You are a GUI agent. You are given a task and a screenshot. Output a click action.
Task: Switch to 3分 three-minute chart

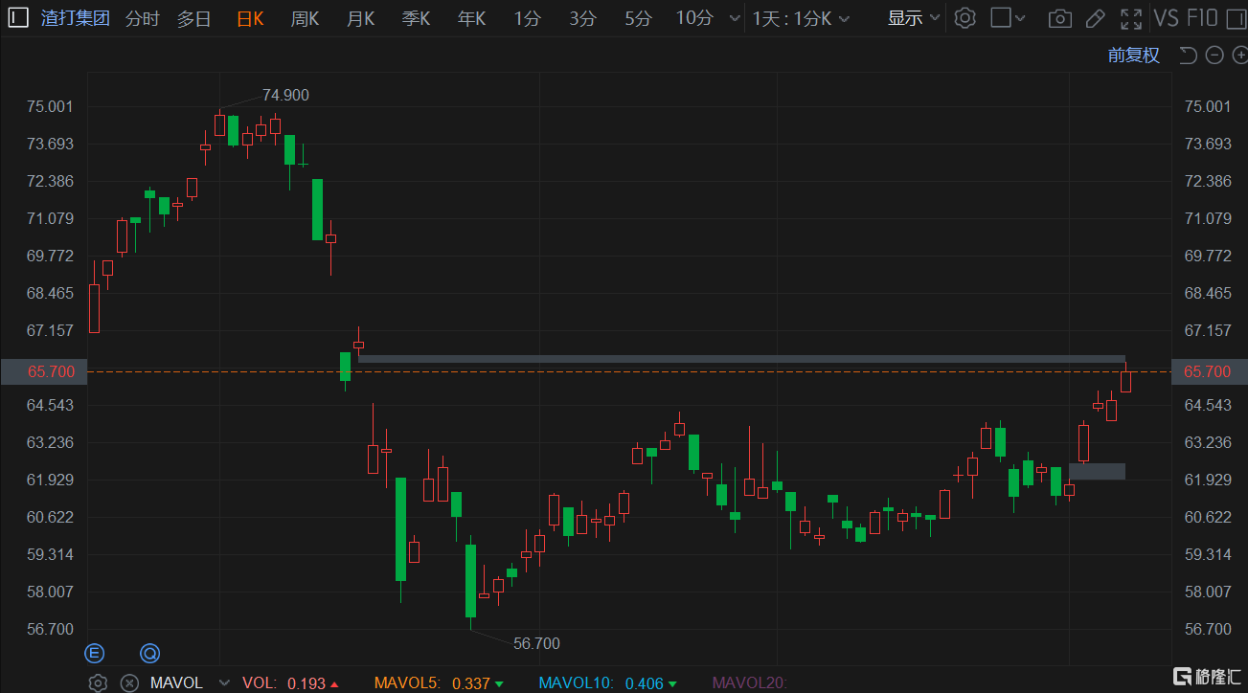point(582,18)
